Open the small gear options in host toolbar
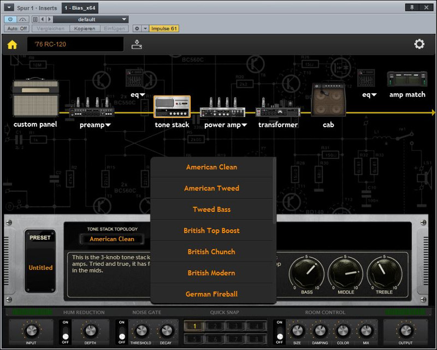The image size is (437, 350). pos(137,28)
